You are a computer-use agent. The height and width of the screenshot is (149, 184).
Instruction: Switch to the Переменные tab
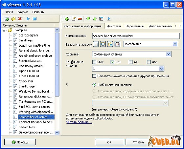tap(135, 26)
